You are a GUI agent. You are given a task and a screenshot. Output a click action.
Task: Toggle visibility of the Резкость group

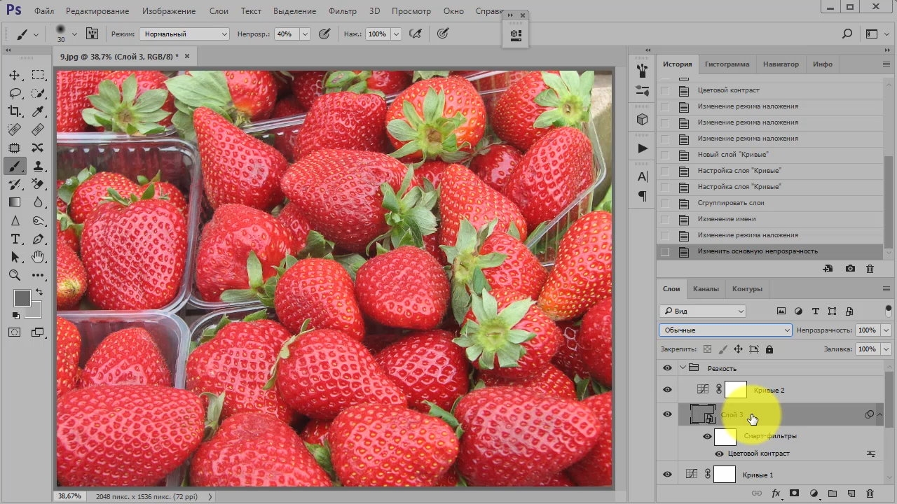(667, 368)
